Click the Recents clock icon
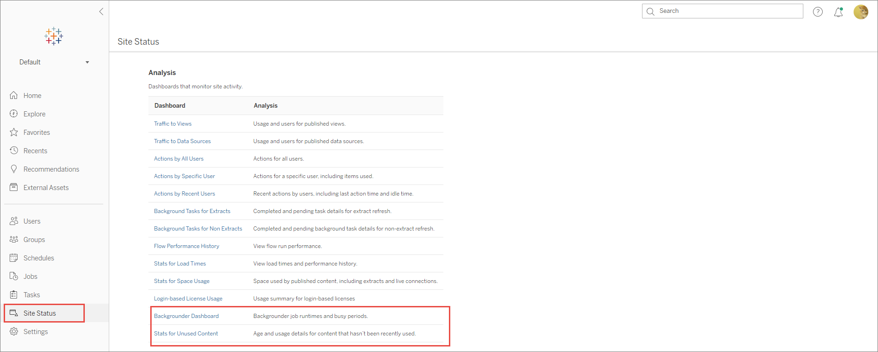 tap(14, 150)
